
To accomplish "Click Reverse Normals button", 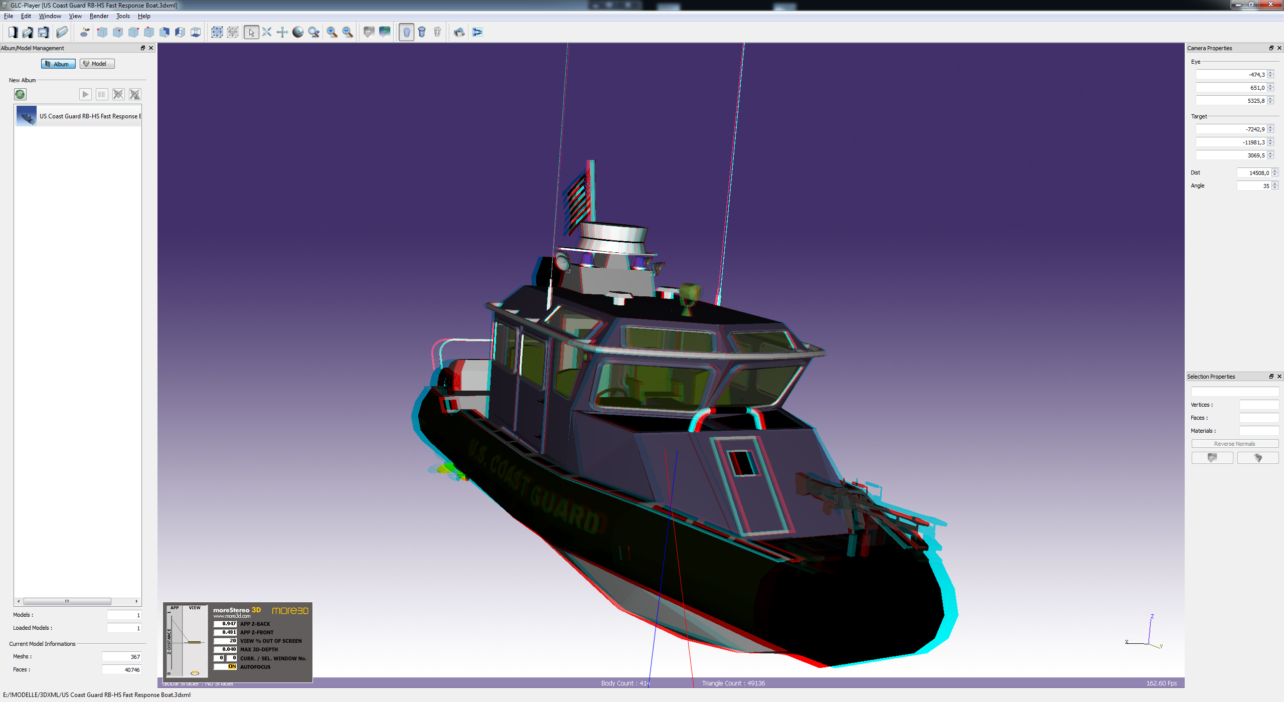I will 1235,444.
